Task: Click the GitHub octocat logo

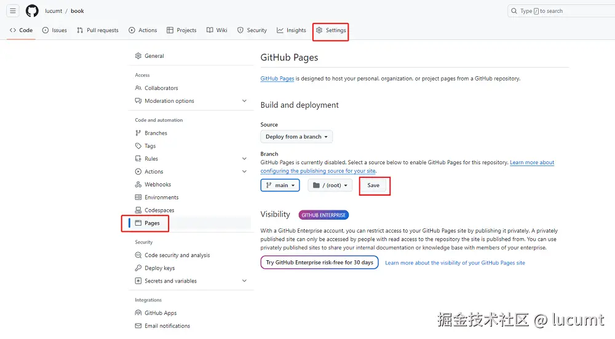Action: (x=32, y=11)
